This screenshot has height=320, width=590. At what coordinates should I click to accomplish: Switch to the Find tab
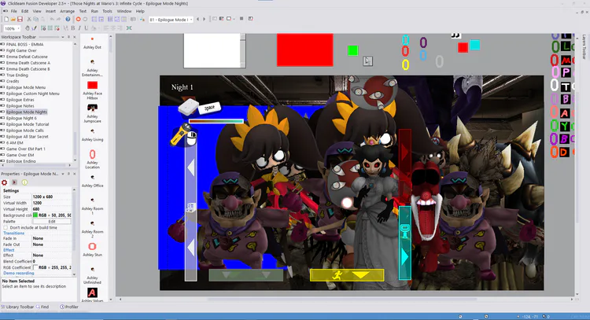coord(42,307)
